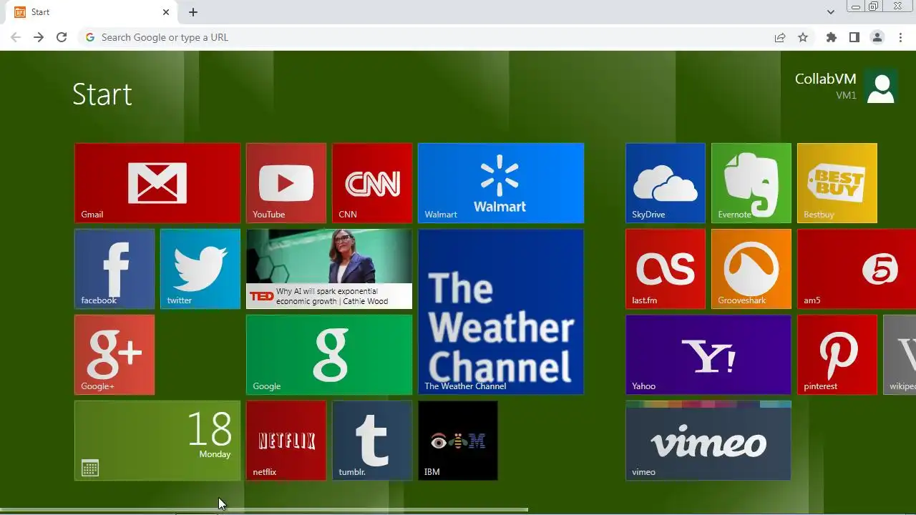Bookmark this tab with star
916x515 pixels.
[803, 37]
